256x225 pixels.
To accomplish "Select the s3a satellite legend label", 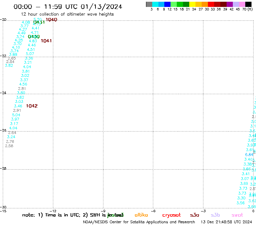I will click(194, 215).
